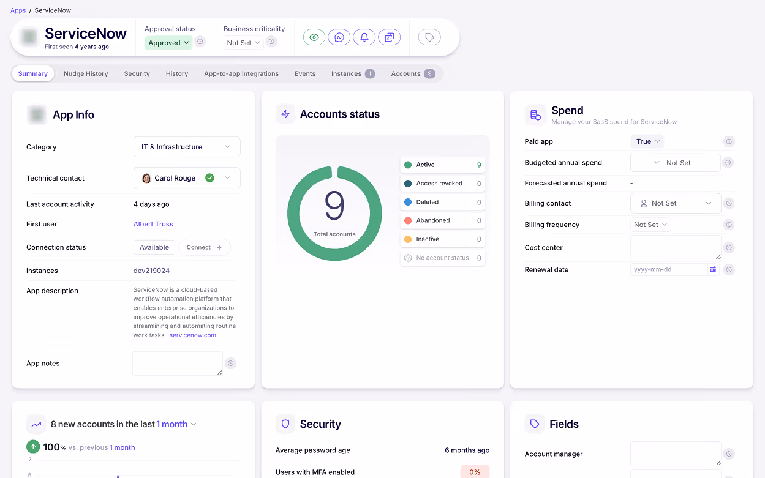Click the Renewal date yyyy-mm-dd field

[668, 269]
